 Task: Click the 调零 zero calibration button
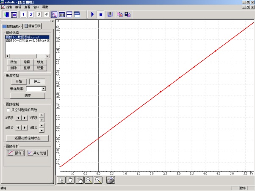click(x=27, y=96)
